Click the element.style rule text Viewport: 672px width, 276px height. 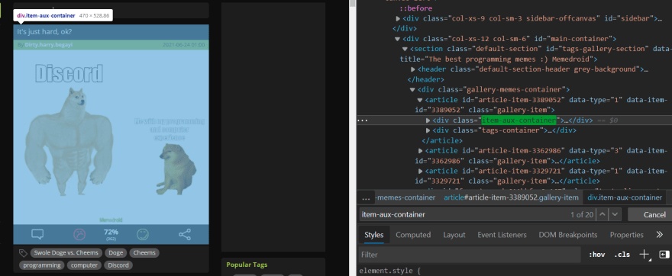(389, 271)
